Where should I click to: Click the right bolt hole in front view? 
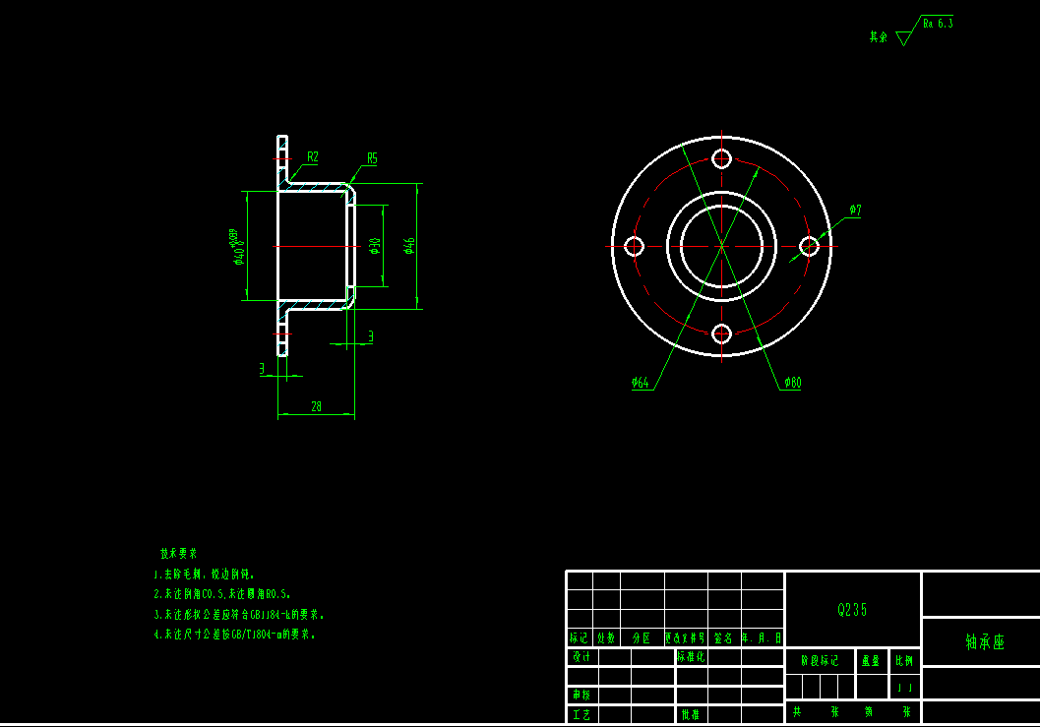[x=809, y=247]
